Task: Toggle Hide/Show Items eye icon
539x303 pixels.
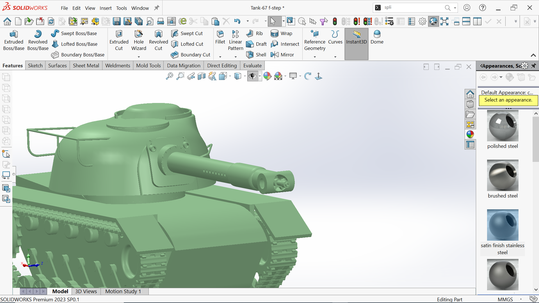Action: (252, 76)
